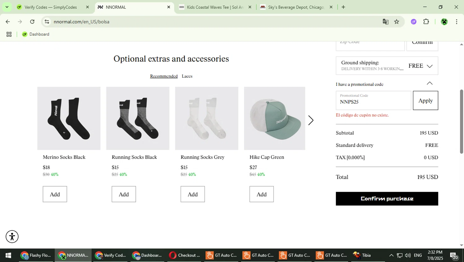Screen dimensions: 464x262
Task: Select the Laces accessories tab
Action: [x=187, y=76]
